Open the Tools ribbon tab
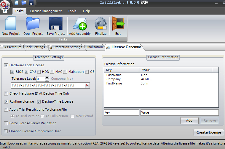 (72, 11)
